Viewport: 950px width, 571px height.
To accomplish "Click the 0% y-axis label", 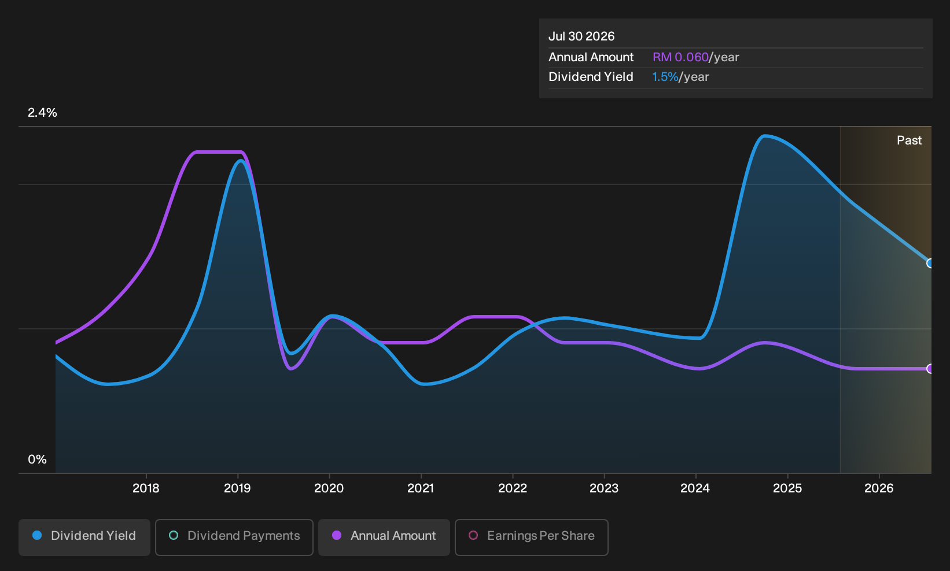I will click(x=37, y=459).
